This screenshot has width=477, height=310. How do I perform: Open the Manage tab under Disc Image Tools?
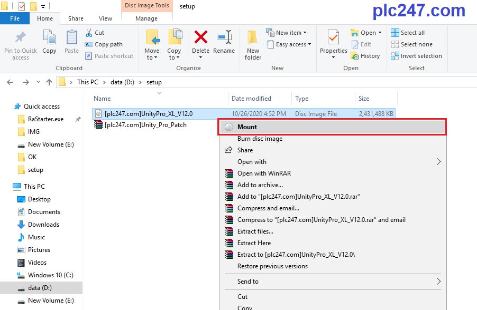coord(146,18)
